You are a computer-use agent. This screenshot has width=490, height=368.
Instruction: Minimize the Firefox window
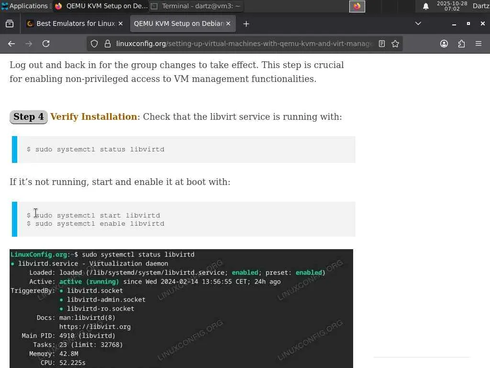[x=454, y=24]
